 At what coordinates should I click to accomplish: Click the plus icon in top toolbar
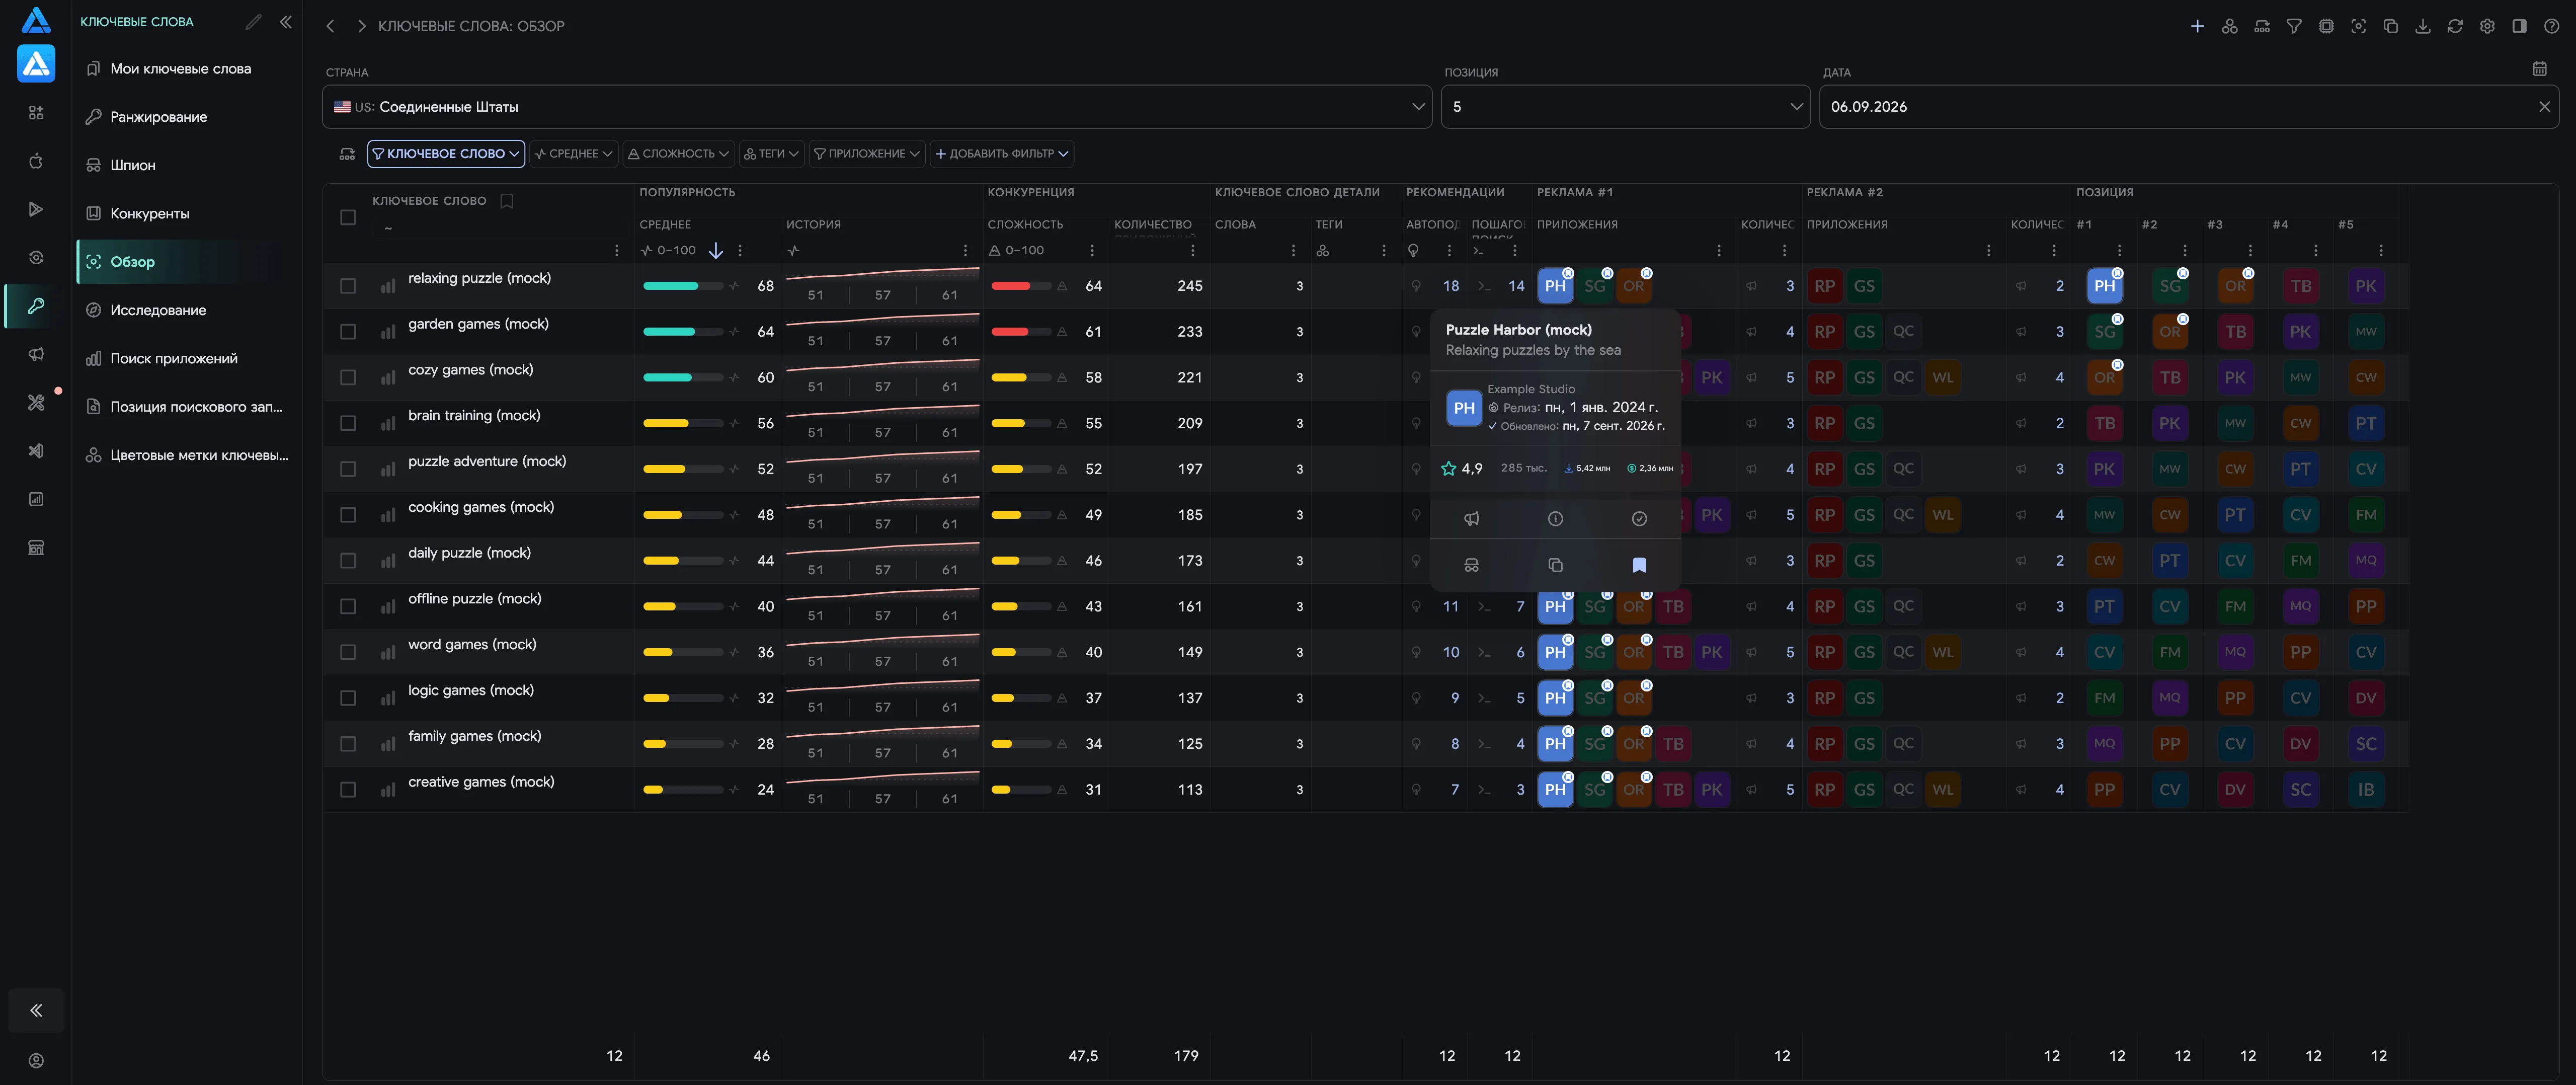coord(2197,26)
